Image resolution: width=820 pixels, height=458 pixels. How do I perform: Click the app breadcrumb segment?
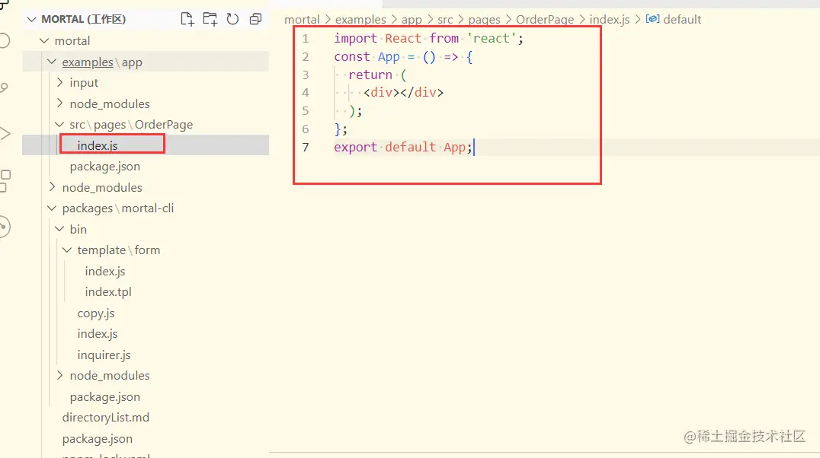pos(412,19)
